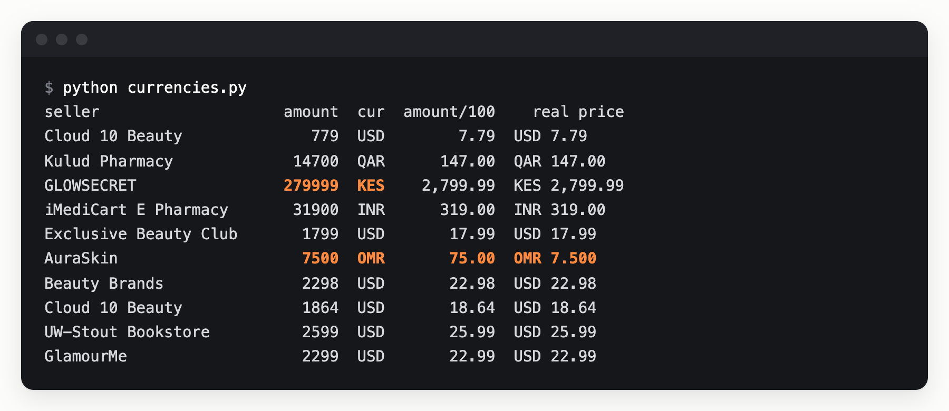949x411 pixels.
Task: Select the real price 'USD 17.99'
Action: (x=555, y=234)
